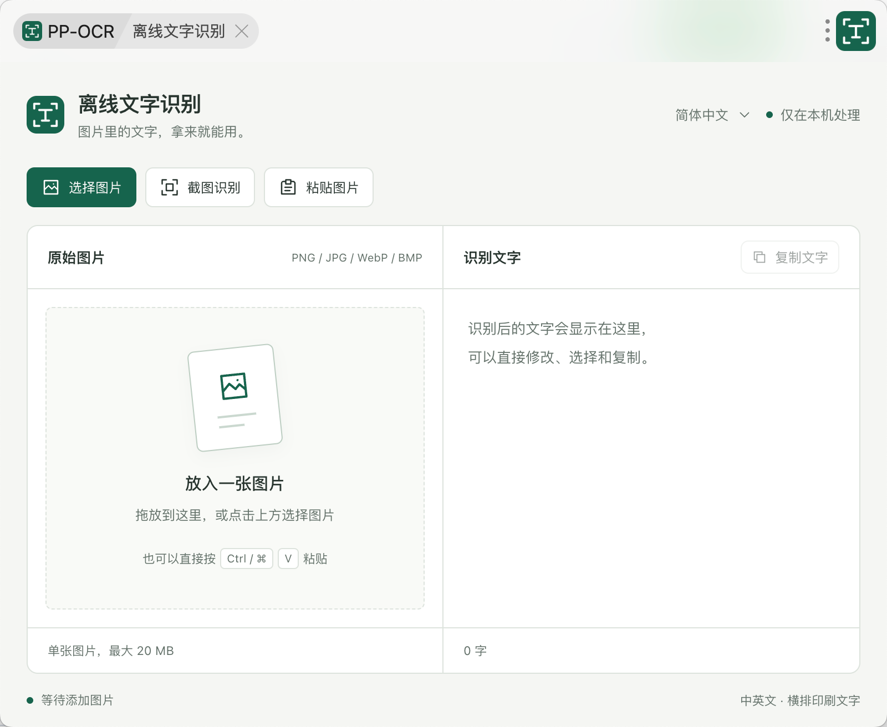The width and height of the screenshot is (887, 727).
Task: Click the 图片里的文字，拿来就能用。 subtitle
Action: (162, 132)
